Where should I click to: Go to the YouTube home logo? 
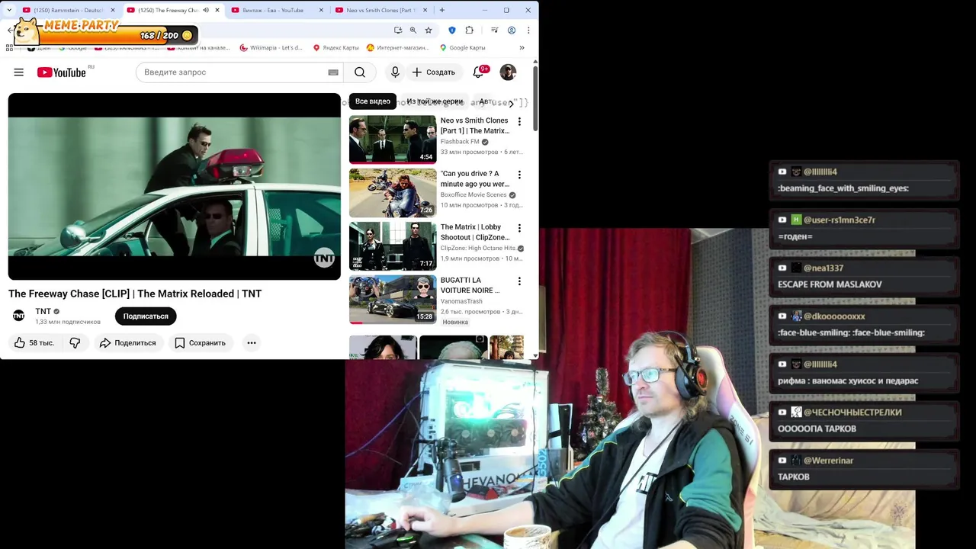[x=62, y=72]
